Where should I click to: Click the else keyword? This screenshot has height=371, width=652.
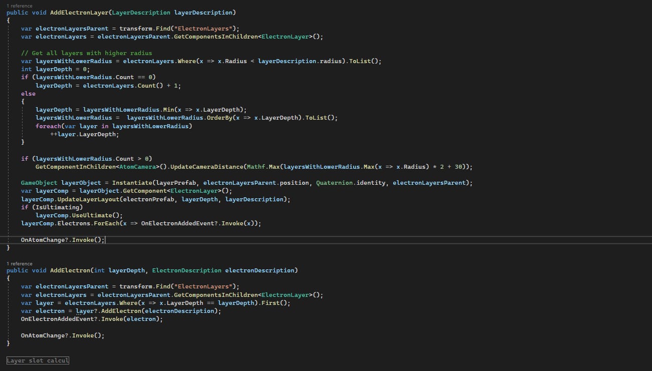(x=28, y=94)
